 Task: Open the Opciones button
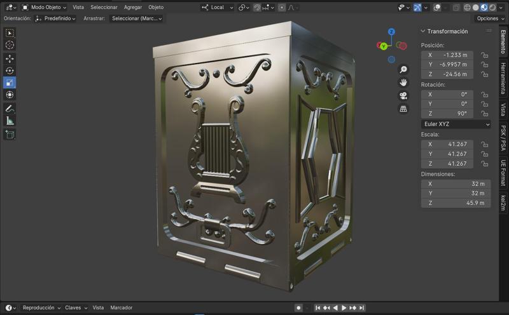[x=490, y=18]
